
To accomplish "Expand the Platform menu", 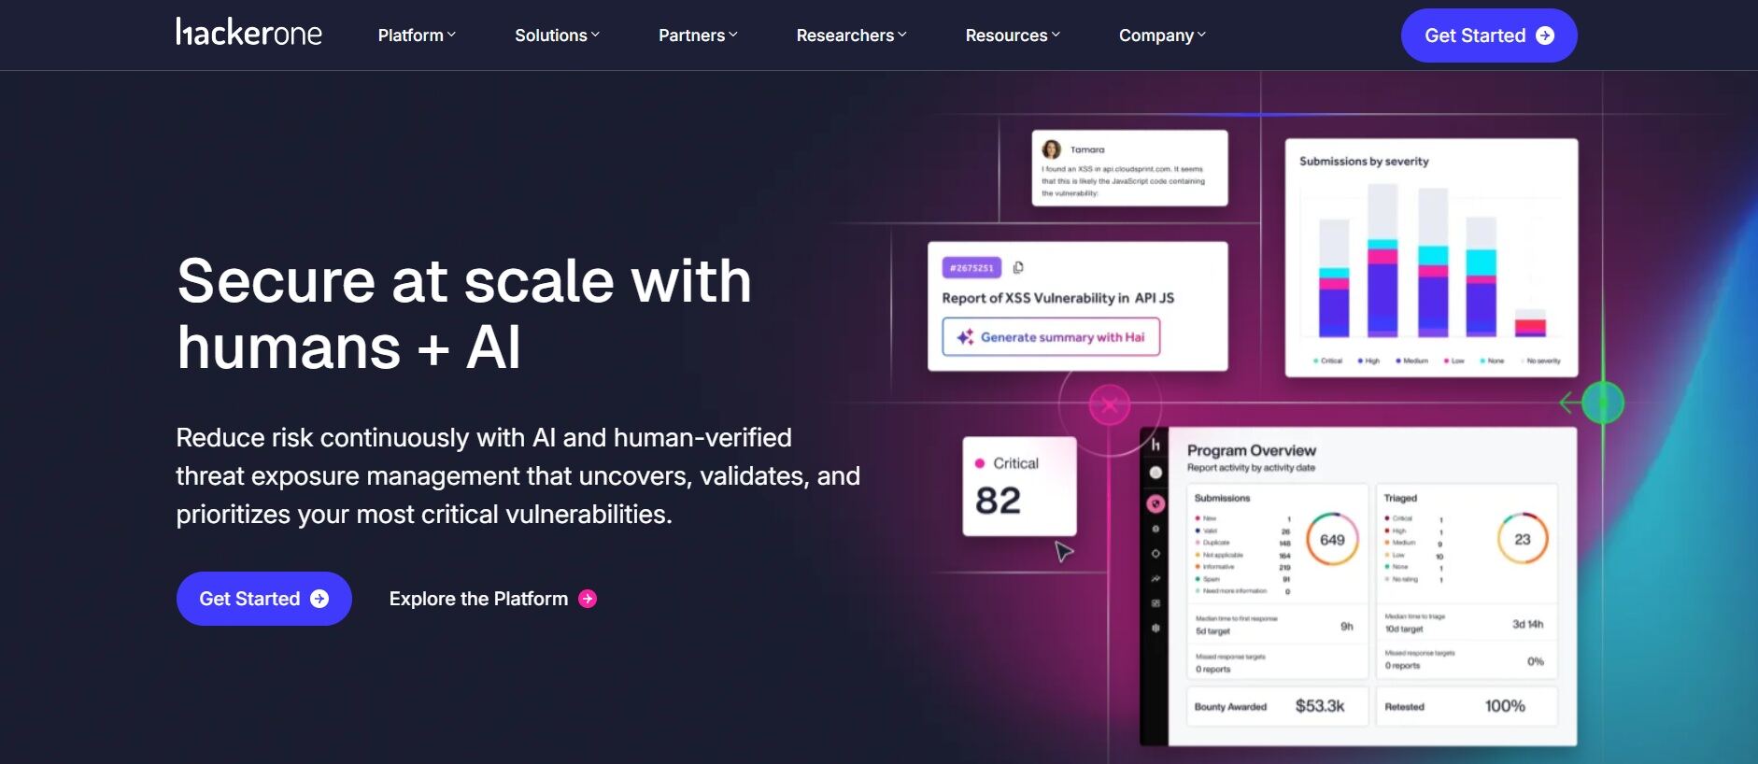I will [x=417, y=35].
